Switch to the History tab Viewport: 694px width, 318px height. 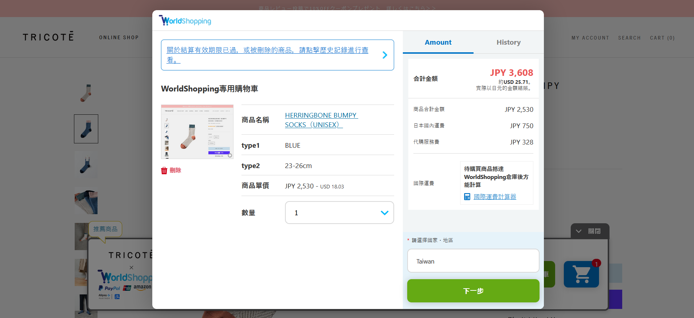click(x=508, y=42)
